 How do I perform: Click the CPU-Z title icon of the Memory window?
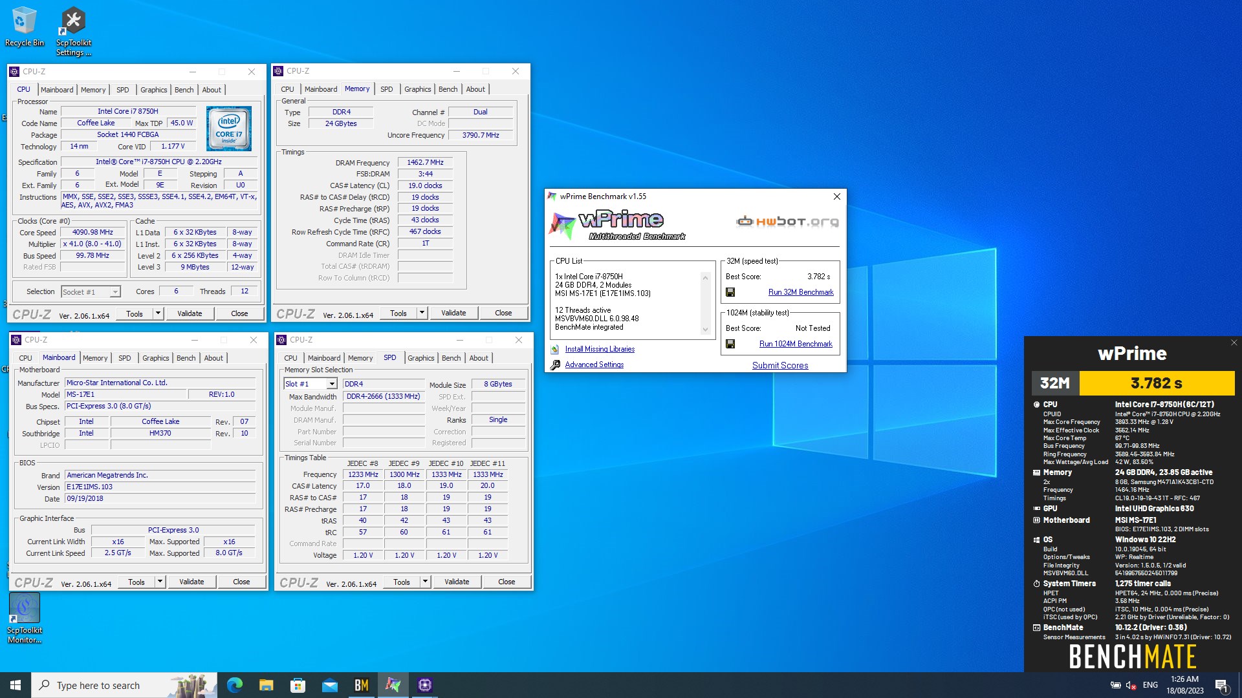tap(279, 71)
